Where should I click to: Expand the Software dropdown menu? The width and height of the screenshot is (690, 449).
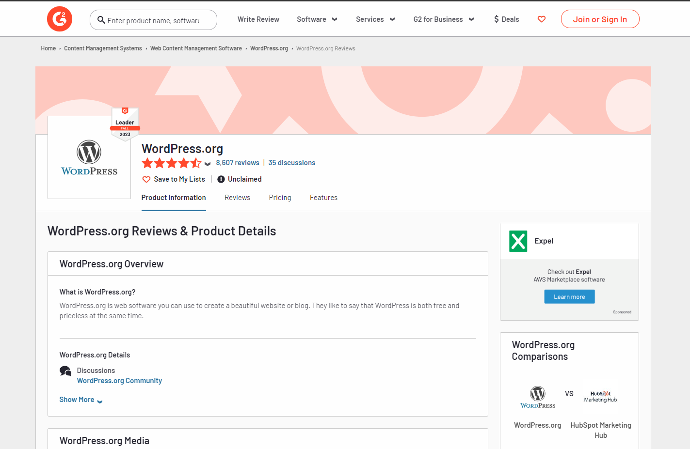(x=317, y=19)
